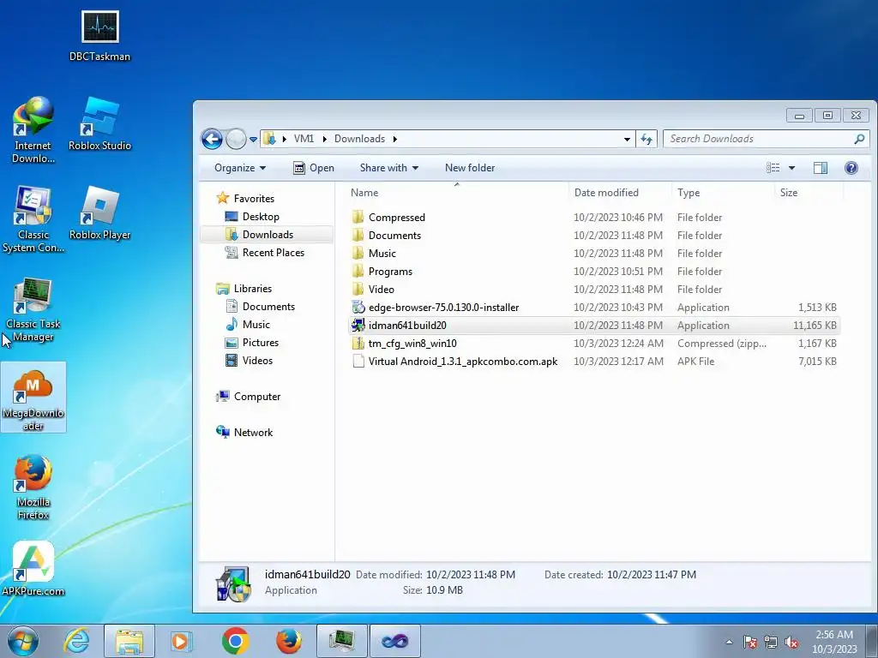Select the MegaDownloader desktop shortcut
The image size is (878, 658).
[33, 398]
